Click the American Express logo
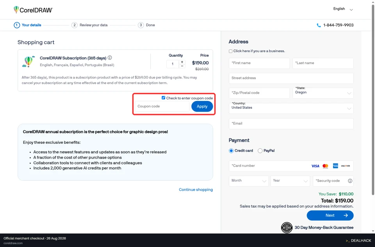Viewport: 375px width, 247px height. pos(335,166)
